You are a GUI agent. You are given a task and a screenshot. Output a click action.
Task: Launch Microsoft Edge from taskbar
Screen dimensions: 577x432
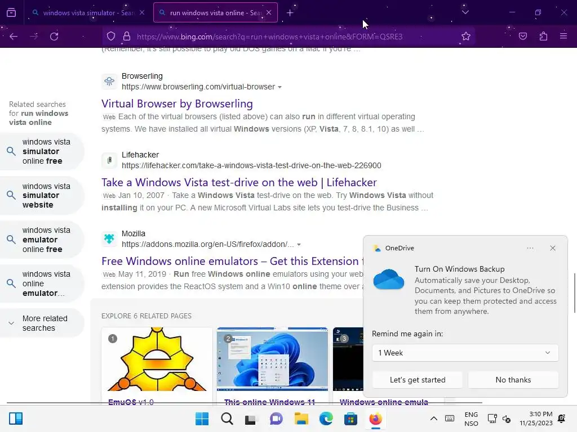[326, 418]
